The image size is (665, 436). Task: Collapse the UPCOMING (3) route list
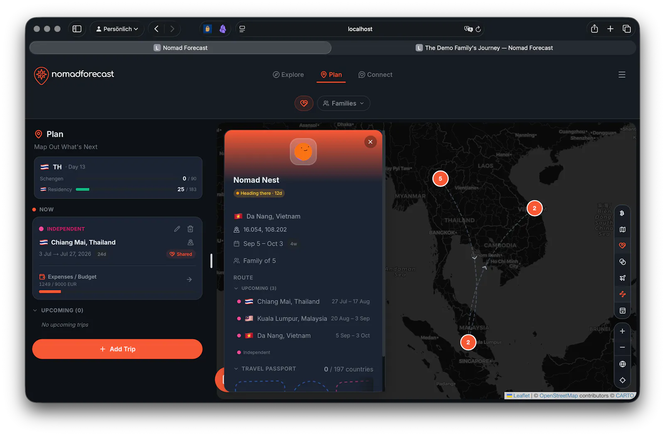(x=255, y=288)
